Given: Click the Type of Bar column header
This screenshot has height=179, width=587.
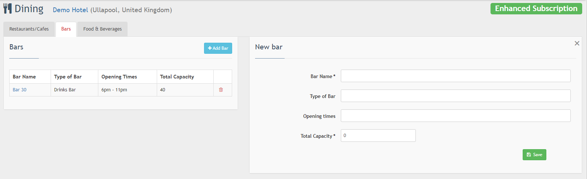Looking at the screenshot, I should pos(74,77).
